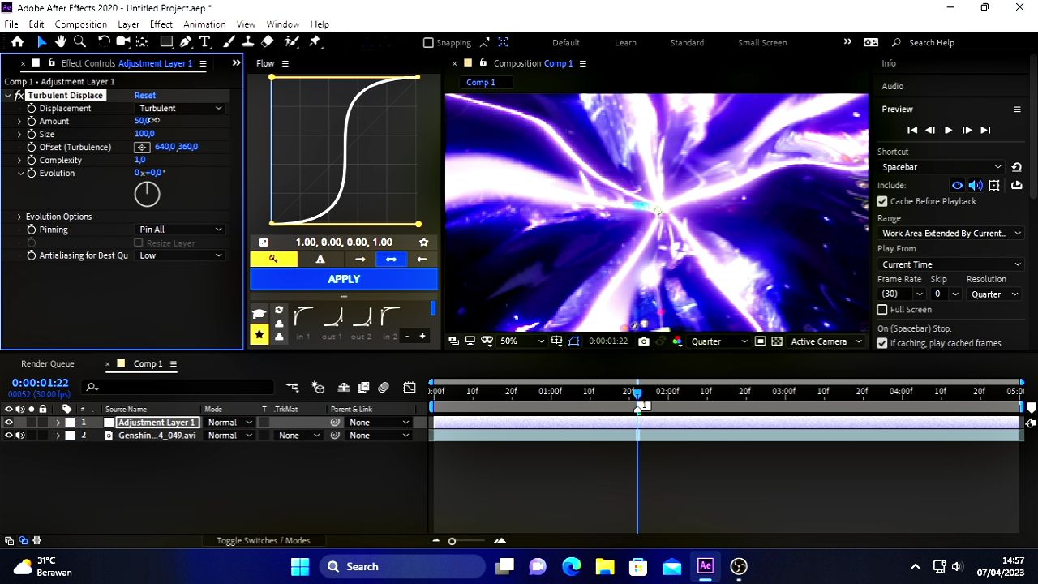Take a snapshot with camera icon
This screenshot has height=584, width=1038.
click(643, 341)
